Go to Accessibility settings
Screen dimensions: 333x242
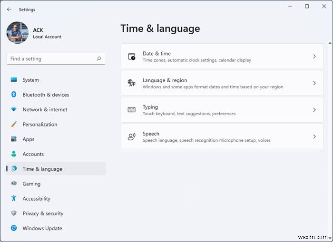56,198
